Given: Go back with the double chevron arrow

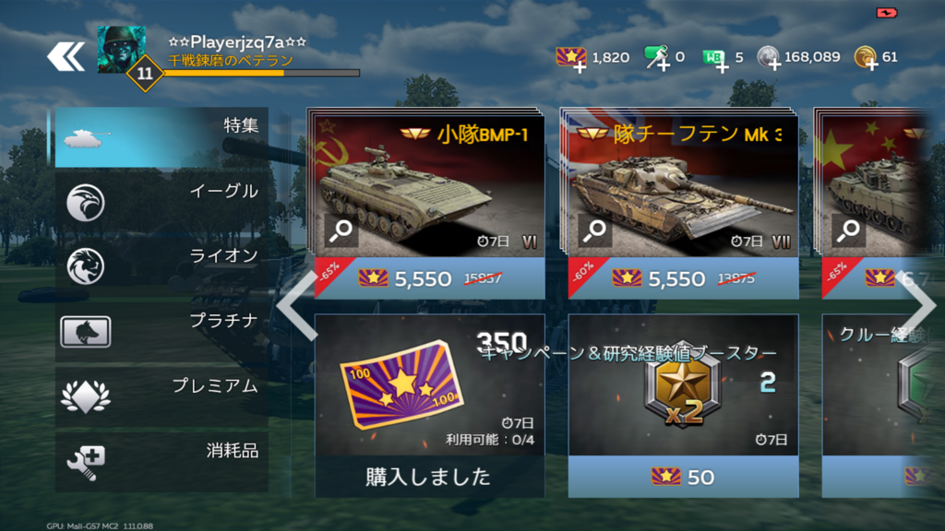Looking at the screenshot, I should point(66,57).
